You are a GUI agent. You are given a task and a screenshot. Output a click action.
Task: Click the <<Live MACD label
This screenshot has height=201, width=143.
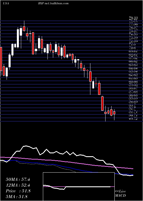(120, 193)
